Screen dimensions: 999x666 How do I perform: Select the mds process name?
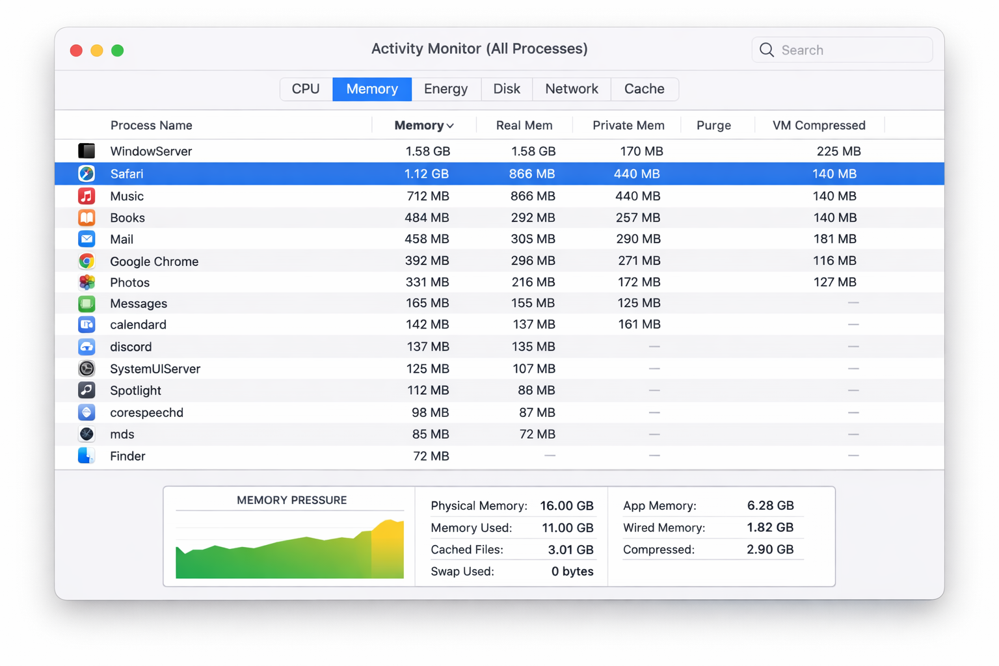pos(122,434)
